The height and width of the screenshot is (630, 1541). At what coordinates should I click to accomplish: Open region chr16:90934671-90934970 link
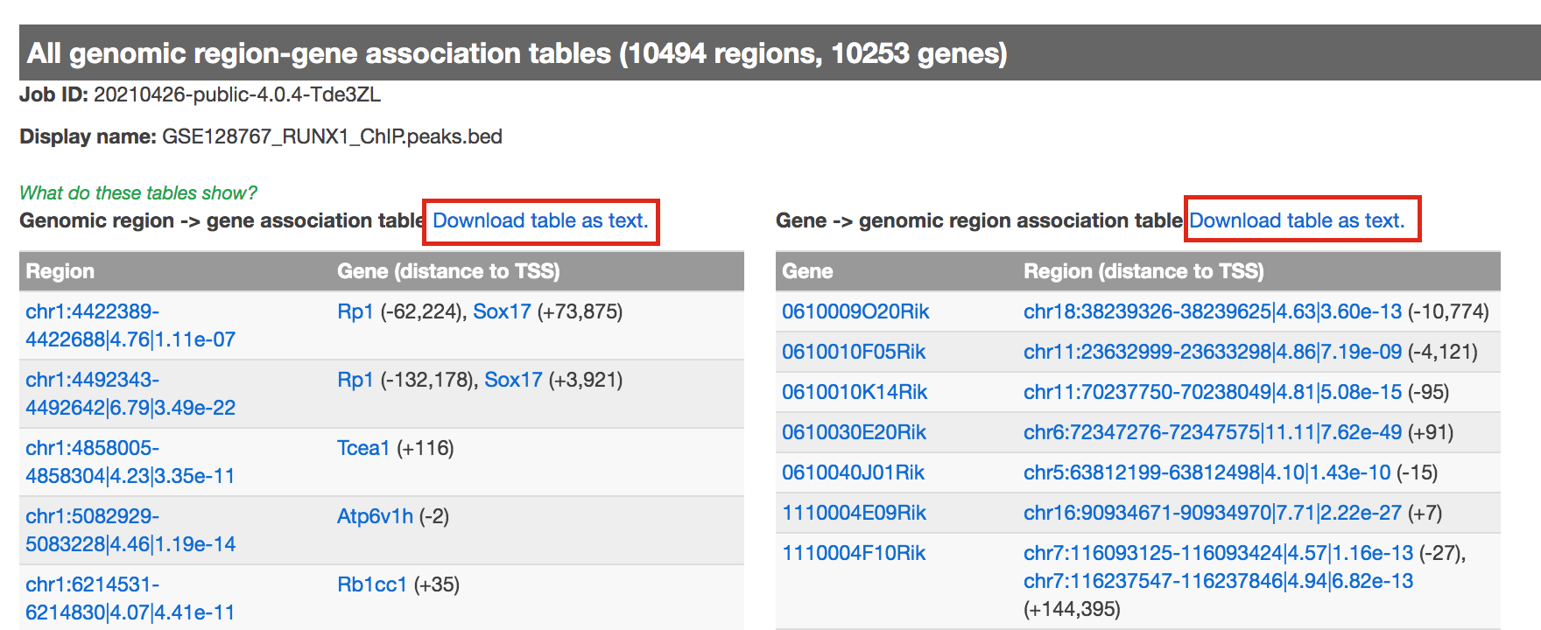(1213, 513)
